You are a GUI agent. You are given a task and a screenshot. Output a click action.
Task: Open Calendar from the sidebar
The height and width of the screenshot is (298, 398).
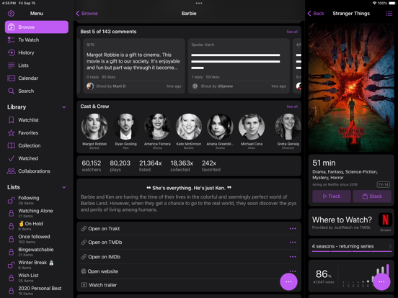tap(37, 78)
